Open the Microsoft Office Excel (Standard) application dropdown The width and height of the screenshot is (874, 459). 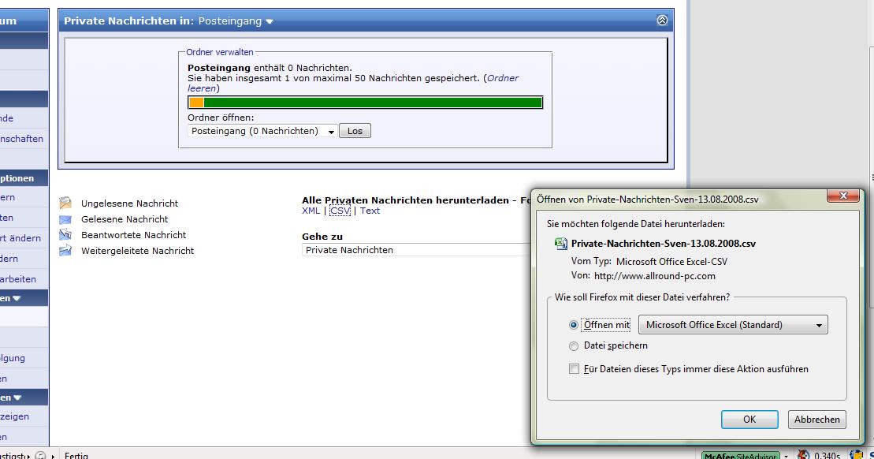tap(733, 325)
